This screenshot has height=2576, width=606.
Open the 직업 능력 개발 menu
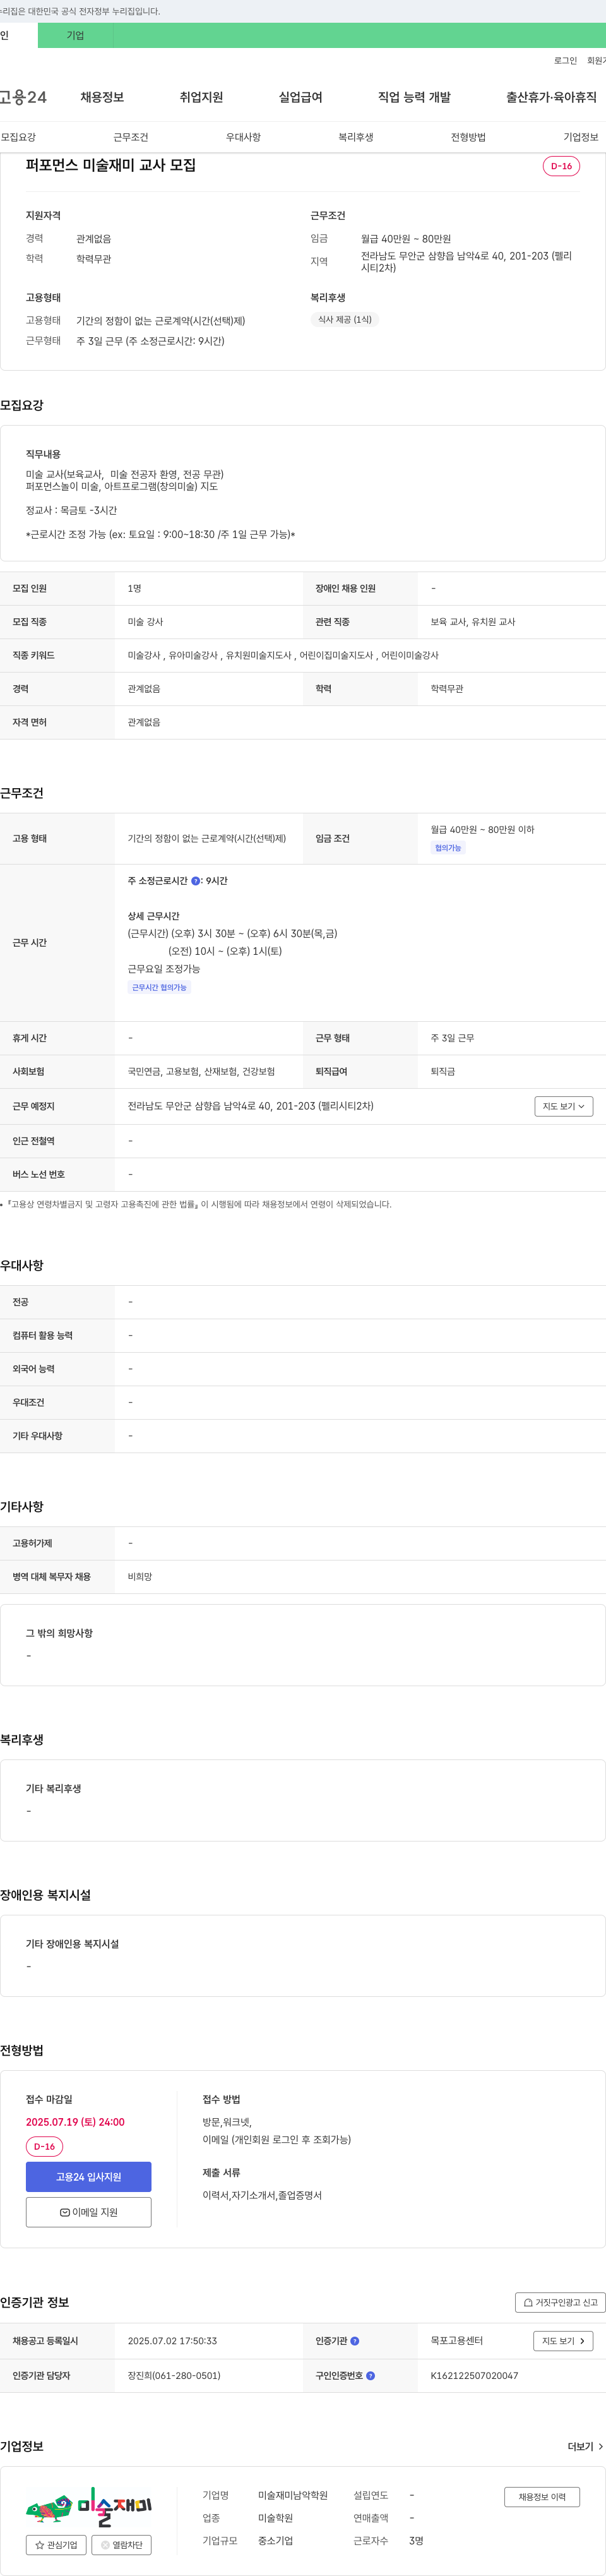[414, 97]
